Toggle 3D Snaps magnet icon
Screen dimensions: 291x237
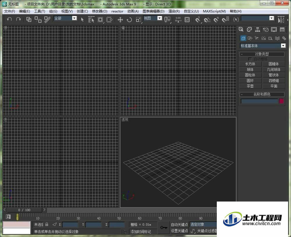[198, 19]
